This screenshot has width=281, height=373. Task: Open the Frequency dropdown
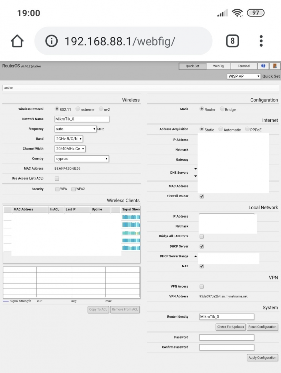click(75, 129)
